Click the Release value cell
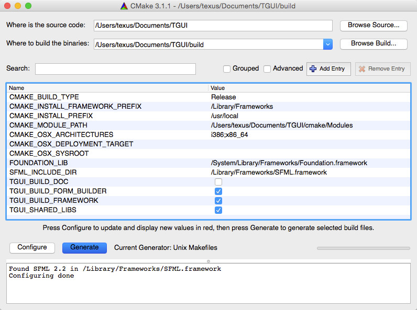The image size is (417, 310). [x=223, y=97]
